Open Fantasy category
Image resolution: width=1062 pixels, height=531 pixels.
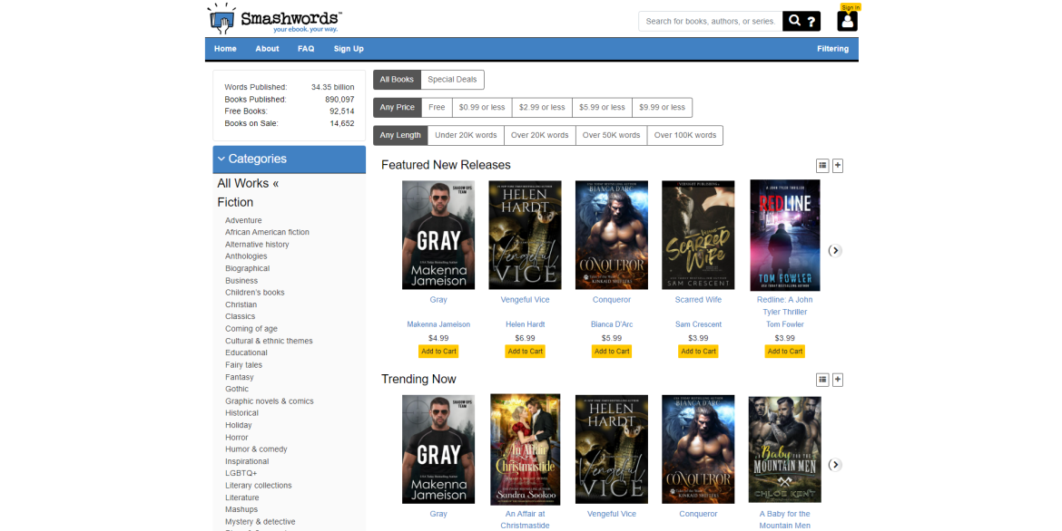pos(239,378)
